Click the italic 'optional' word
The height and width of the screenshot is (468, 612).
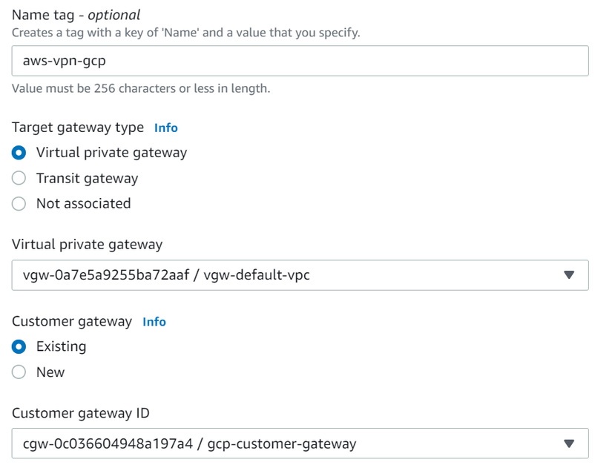coord(114,14)
